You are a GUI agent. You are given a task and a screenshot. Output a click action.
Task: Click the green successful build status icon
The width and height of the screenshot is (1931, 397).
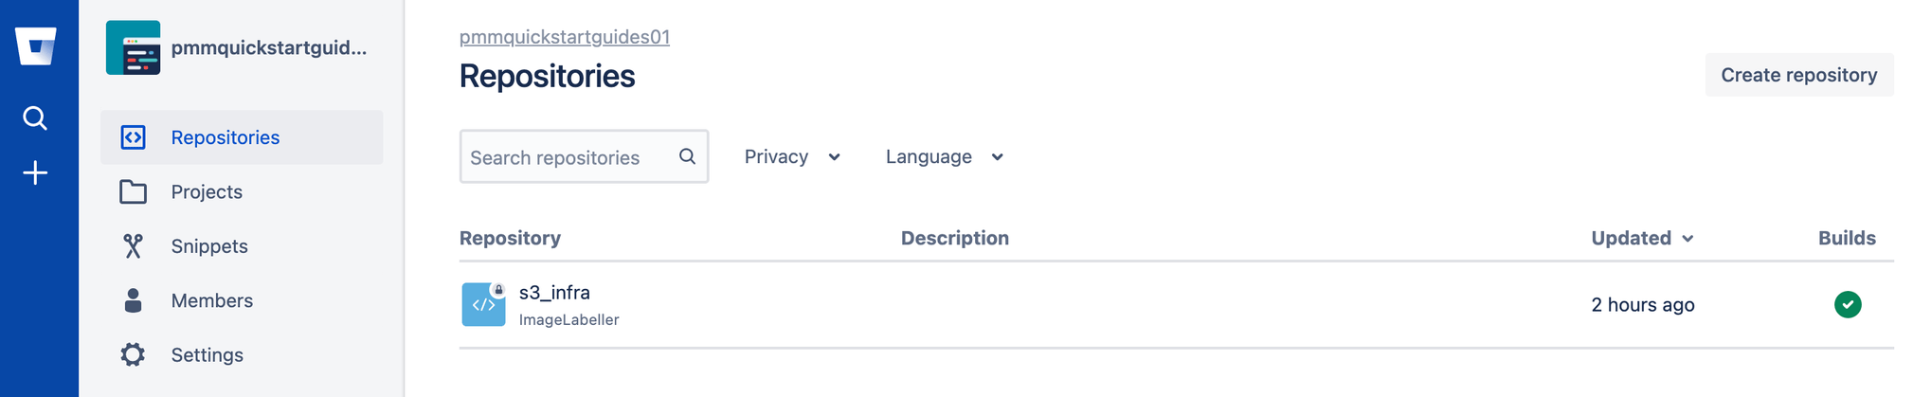[1847, 304]
